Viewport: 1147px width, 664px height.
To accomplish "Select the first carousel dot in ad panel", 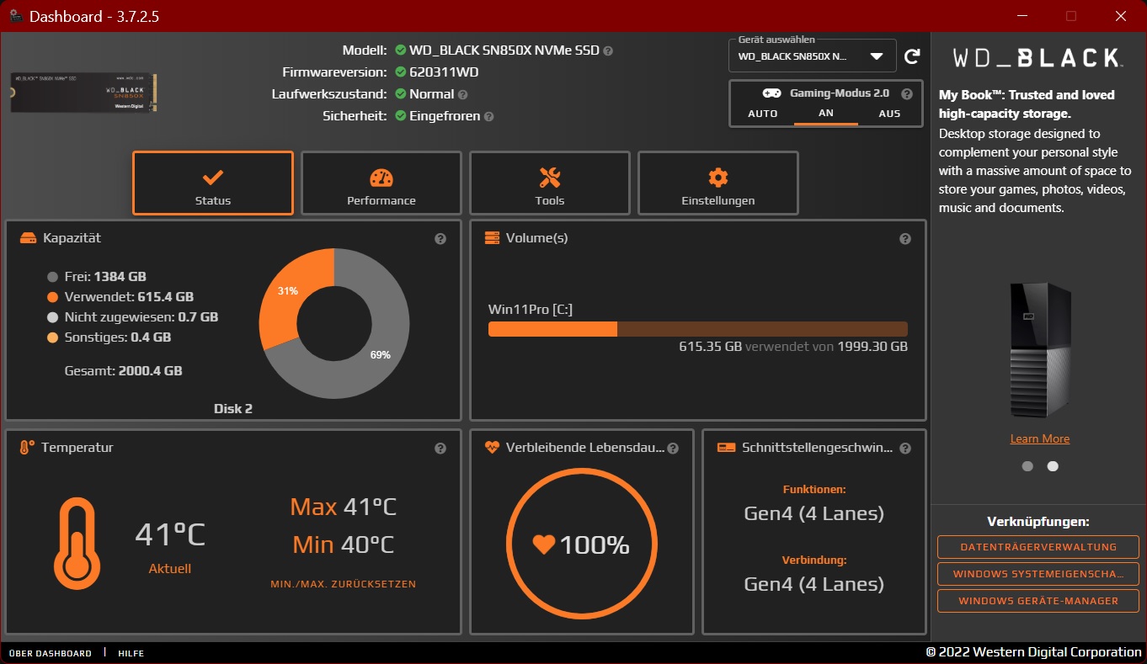I will click(1027, 466).
